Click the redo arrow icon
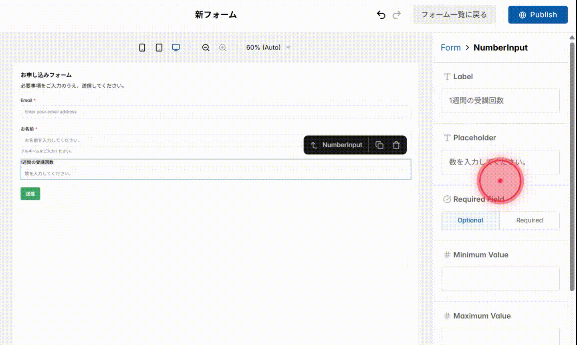 (397, 14)
